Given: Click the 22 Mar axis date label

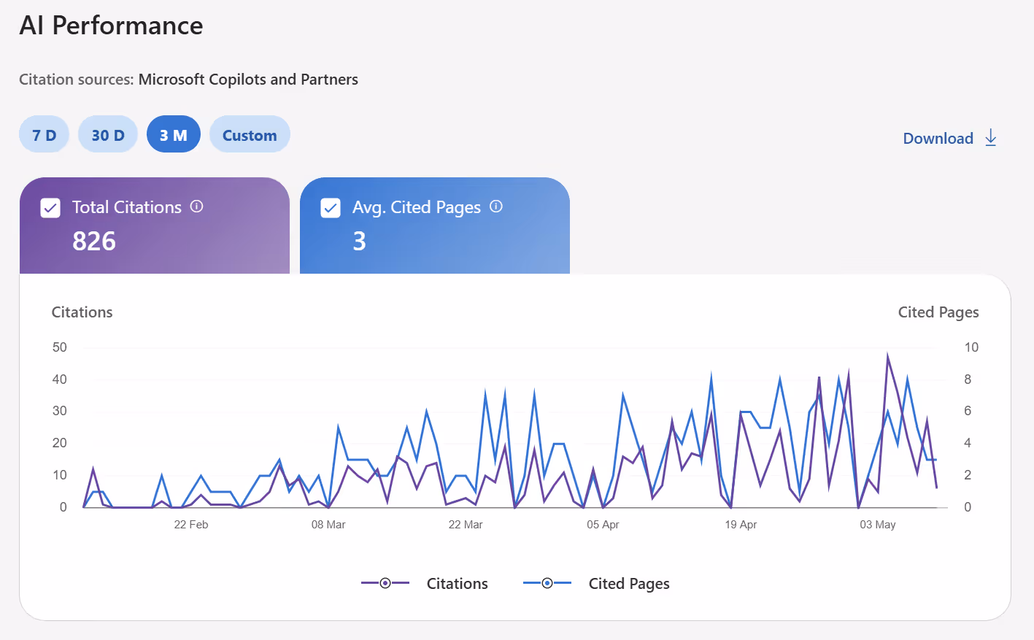Looking at the screenshot, I should pos(466,525).
